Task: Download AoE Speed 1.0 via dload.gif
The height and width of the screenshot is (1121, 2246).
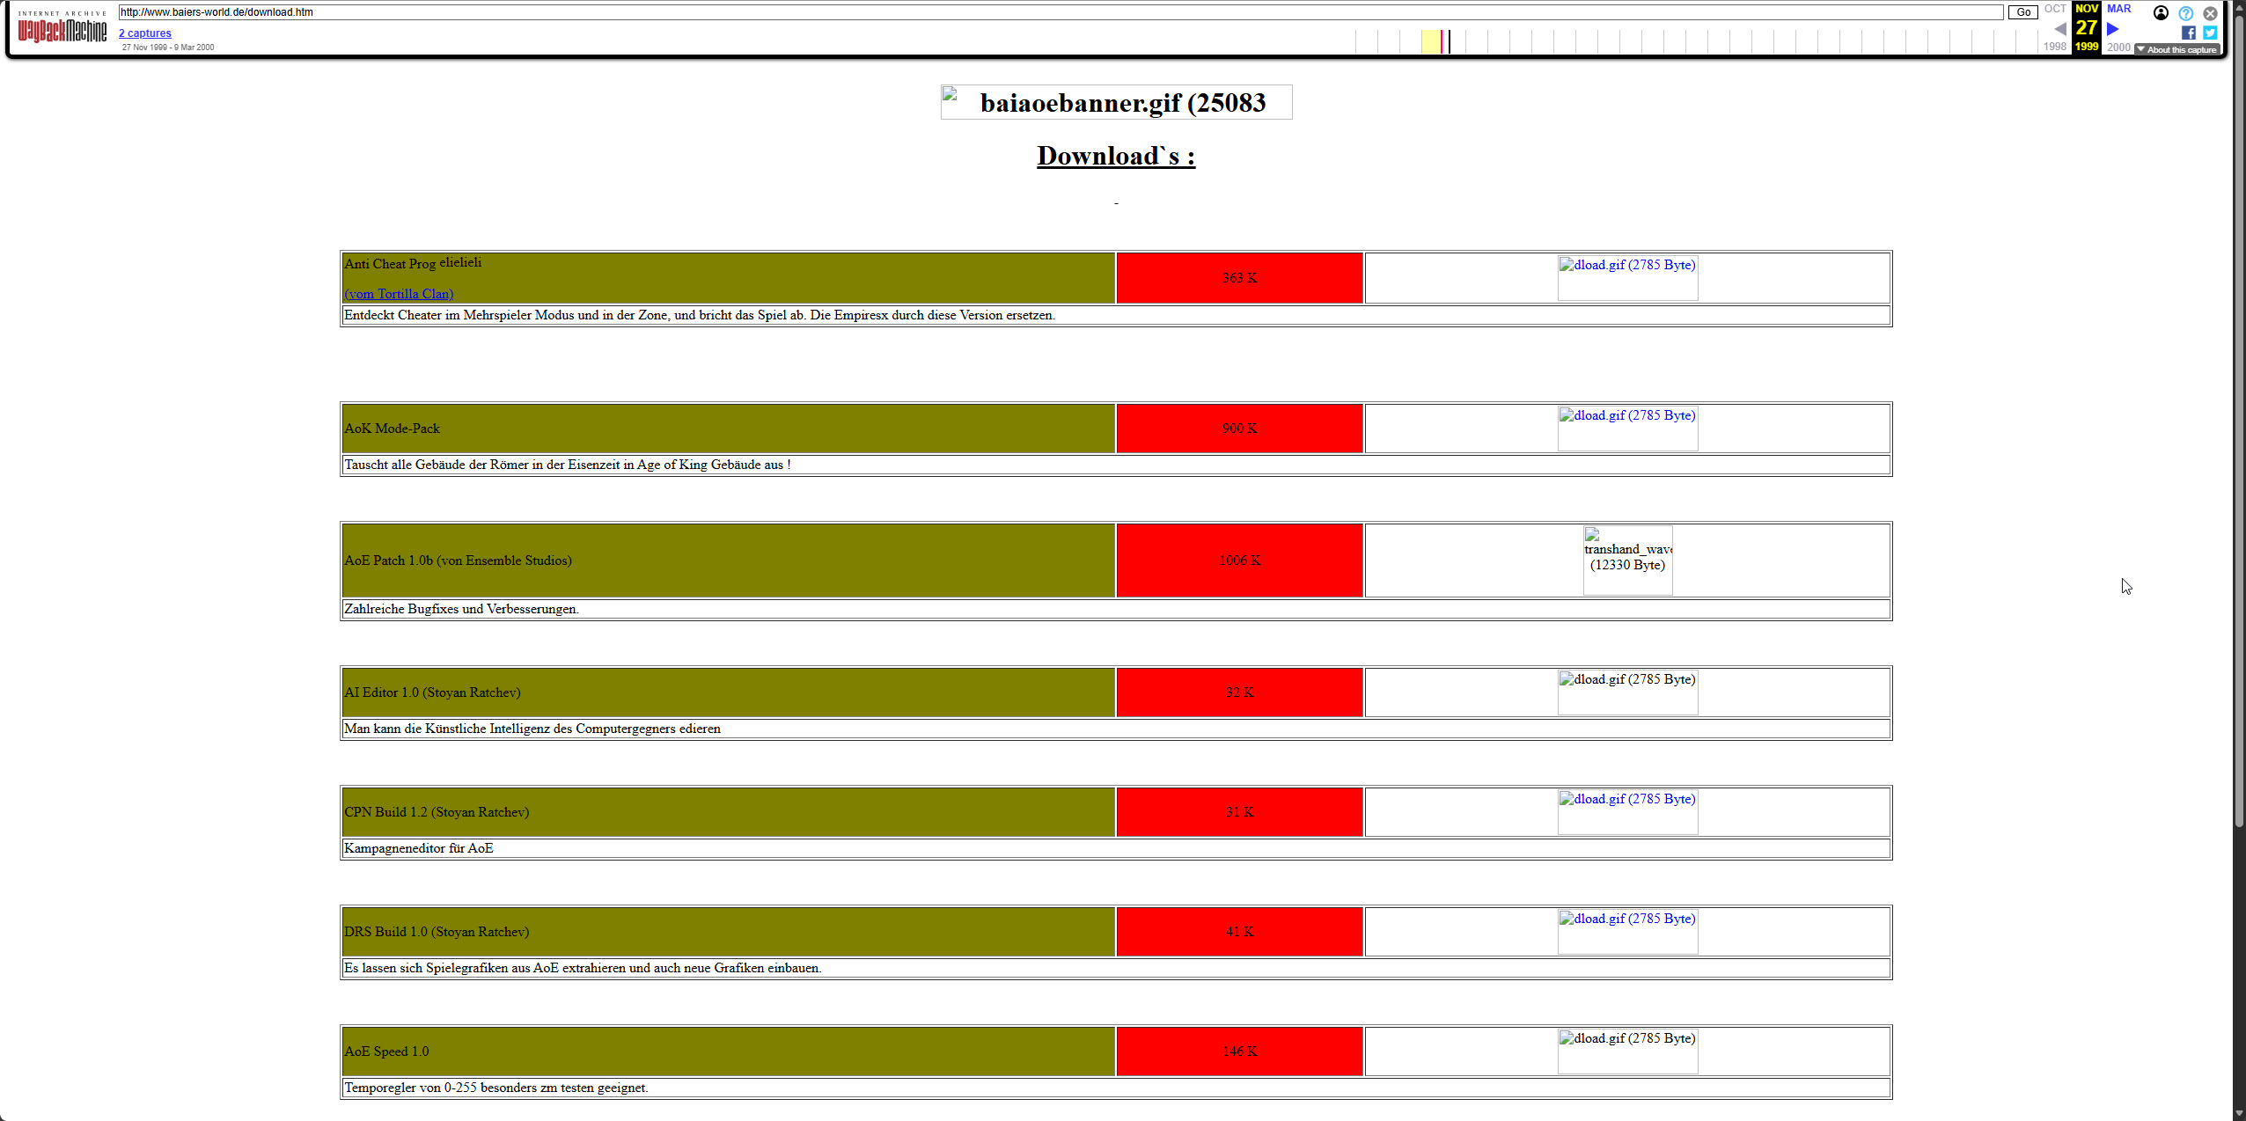Action: (1627, 1051)
